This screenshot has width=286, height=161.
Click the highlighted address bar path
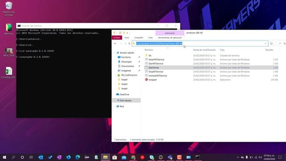click(x=159, y=43)
